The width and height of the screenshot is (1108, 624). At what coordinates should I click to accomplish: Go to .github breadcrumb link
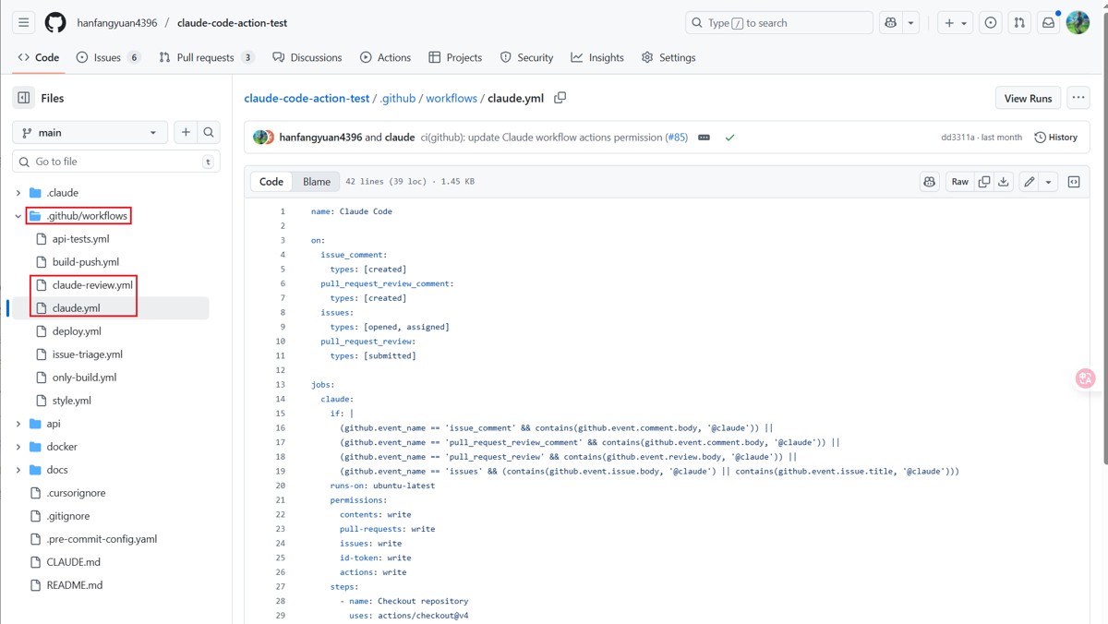coord(398,98)
